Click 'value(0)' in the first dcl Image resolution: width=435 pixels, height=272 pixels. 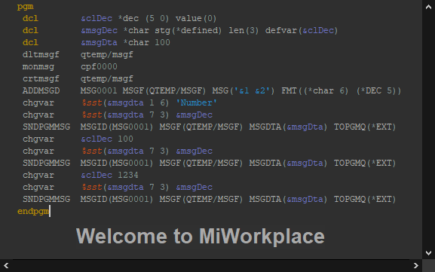point(196,19)
